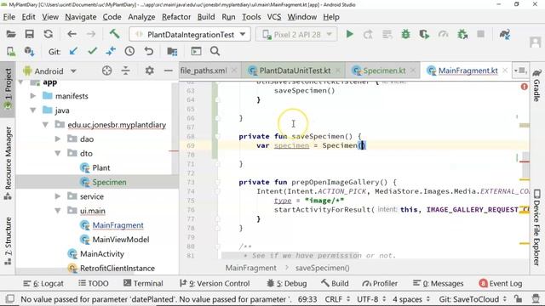
Task: Navigate back with the left arrow icon
Action: (x=72, y=34)
